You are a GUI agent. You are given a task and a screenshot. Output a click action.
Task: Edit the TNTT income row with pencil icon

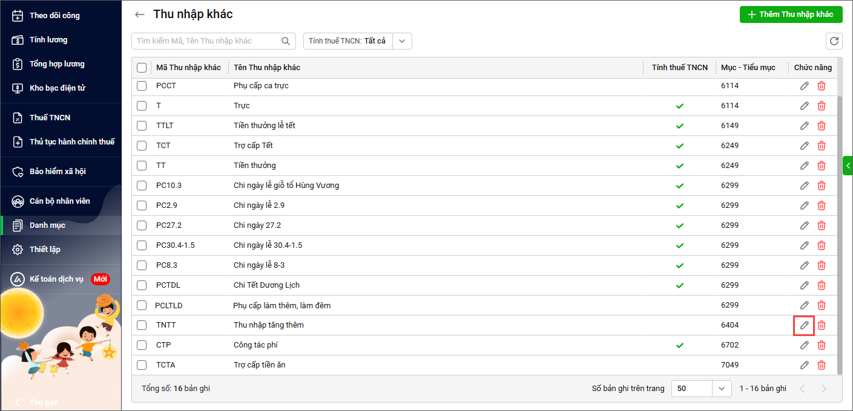(x=804, y=325)
